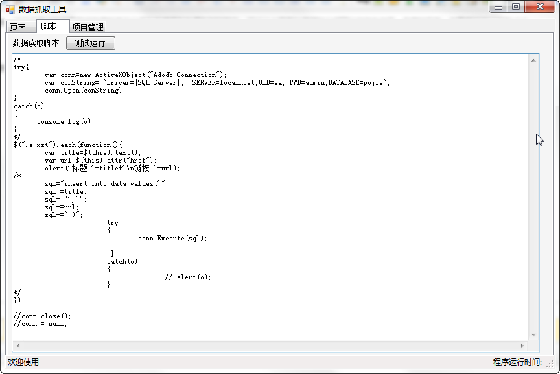Close the 数据抓取工具 window
Image resolution: width=560 pixels, height=374 pixels.
pos(540,7)
